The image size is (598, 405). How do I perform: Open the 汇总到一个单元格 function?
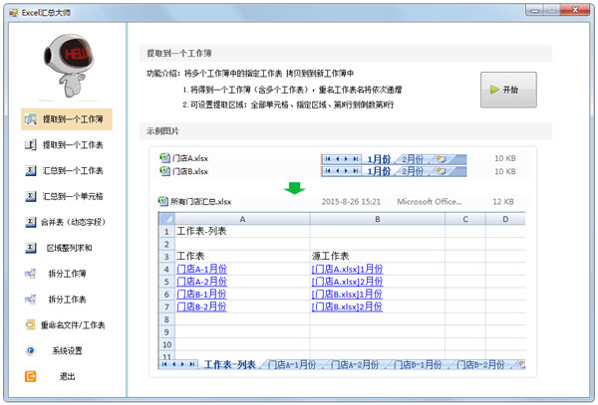pyautogui.click(x=70, y=197)
